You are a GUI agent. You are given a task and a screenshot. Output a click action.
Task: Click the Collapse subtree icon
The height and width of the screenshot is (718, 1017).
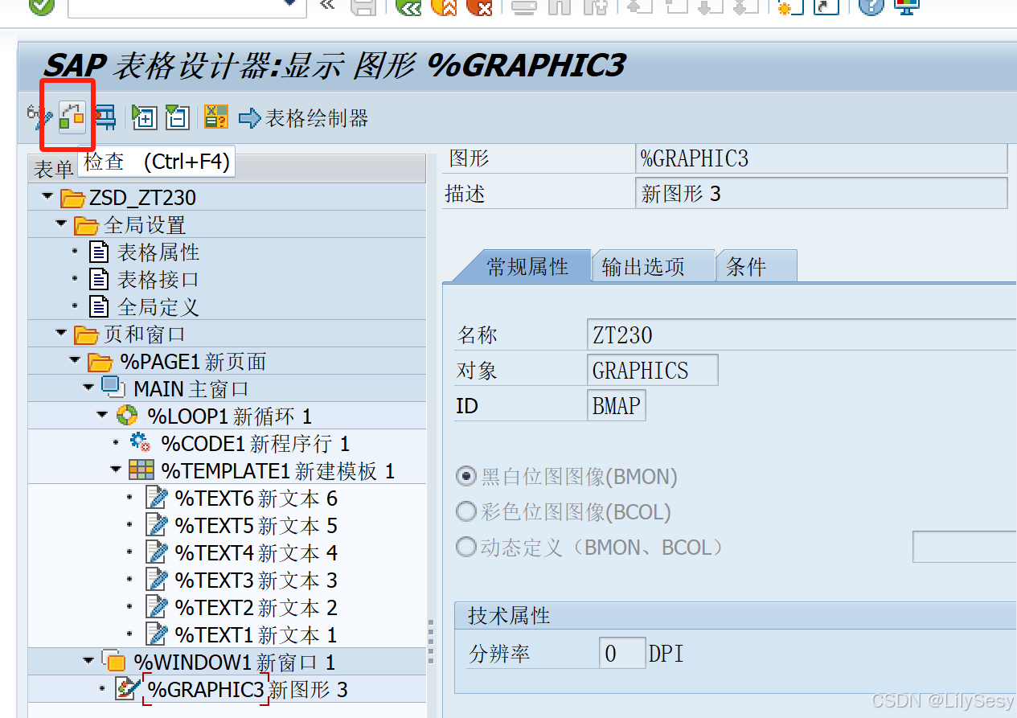pyautogui.click(x=177, y=117)
